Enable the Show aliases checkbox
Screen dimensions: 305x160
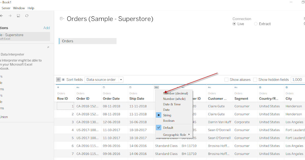pyautogui.click(x=226, y=79)
